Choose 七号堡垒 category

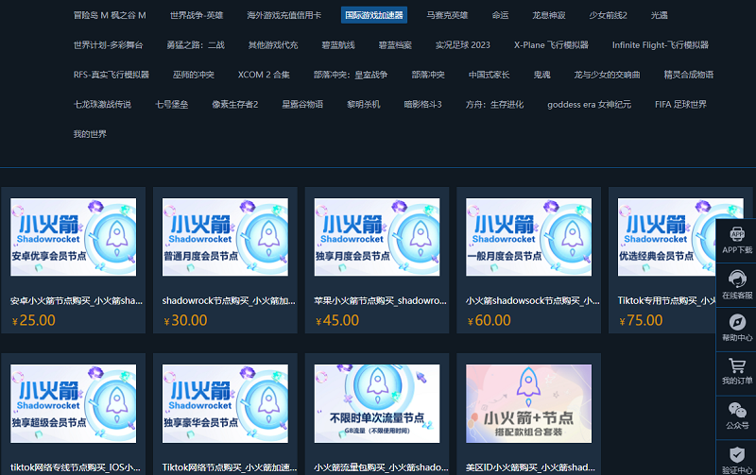(x=172, y=104)
